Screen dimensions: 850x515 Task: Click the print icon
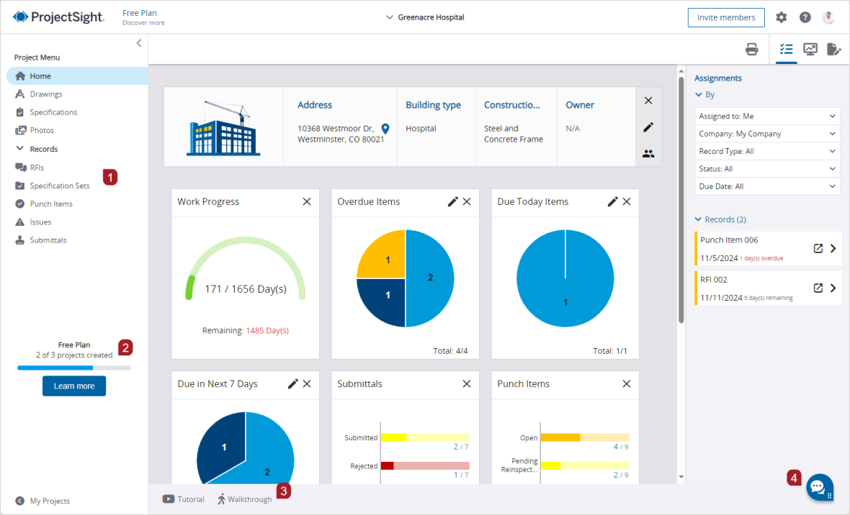pyautogui.click(x=752, y=50)
